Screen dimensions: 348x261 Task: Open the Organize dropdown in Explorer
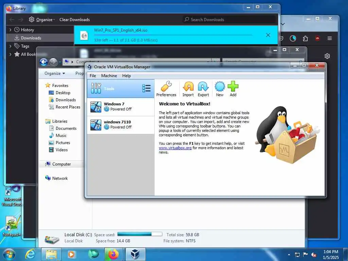pos(55,73)
